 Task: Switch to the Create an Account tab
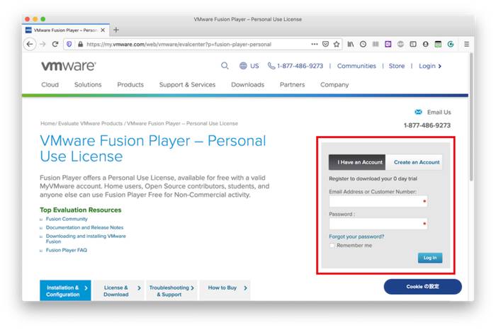pyautogui.click(x=414, y=162)
